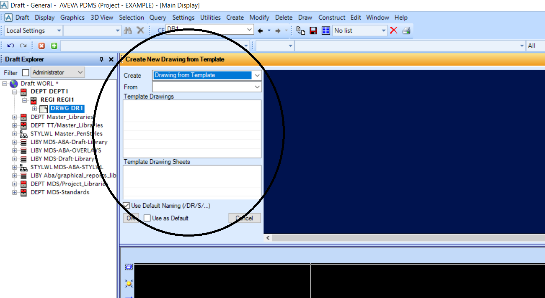The width and height of the screenshot is (545, 298).
Task: Click the green plus square toolbar icon
Action: point(54,46)
